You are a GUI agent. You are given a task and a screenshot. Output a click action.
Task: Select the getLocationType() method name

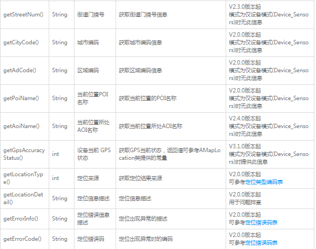(x=23, y=178)
